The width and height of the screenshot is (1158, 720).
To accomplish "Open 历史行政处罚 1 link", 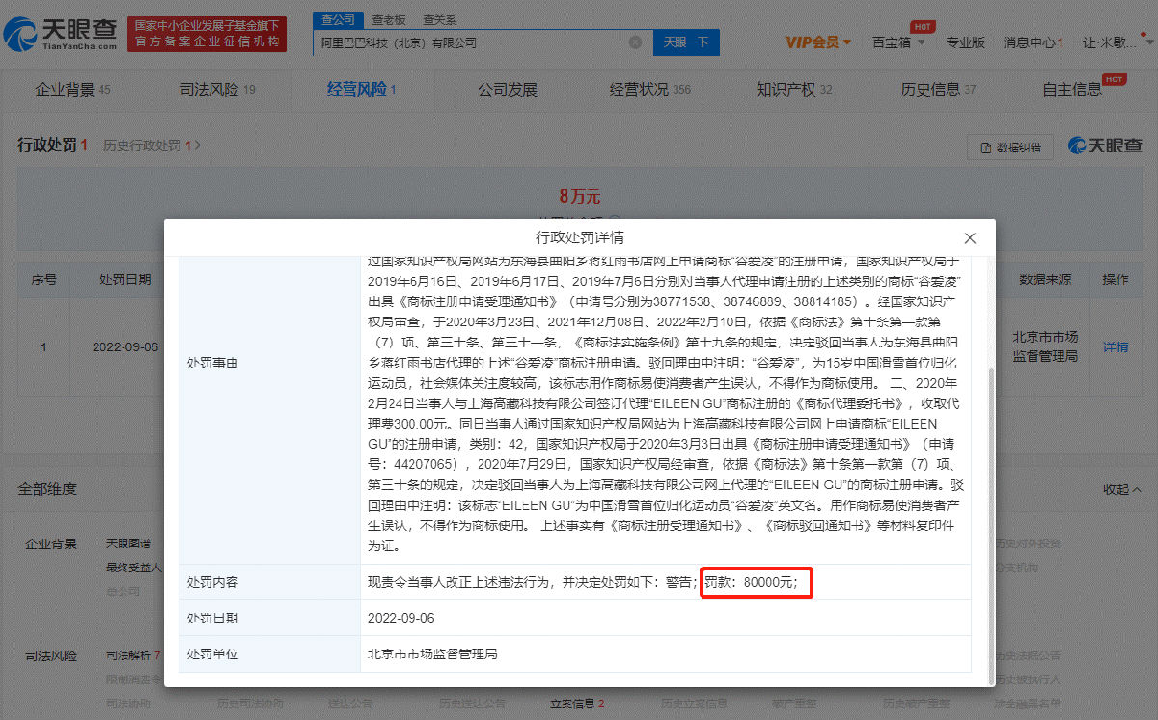I will (152, 145).
